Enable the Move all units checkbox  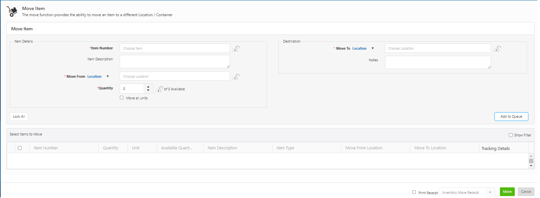122,98
